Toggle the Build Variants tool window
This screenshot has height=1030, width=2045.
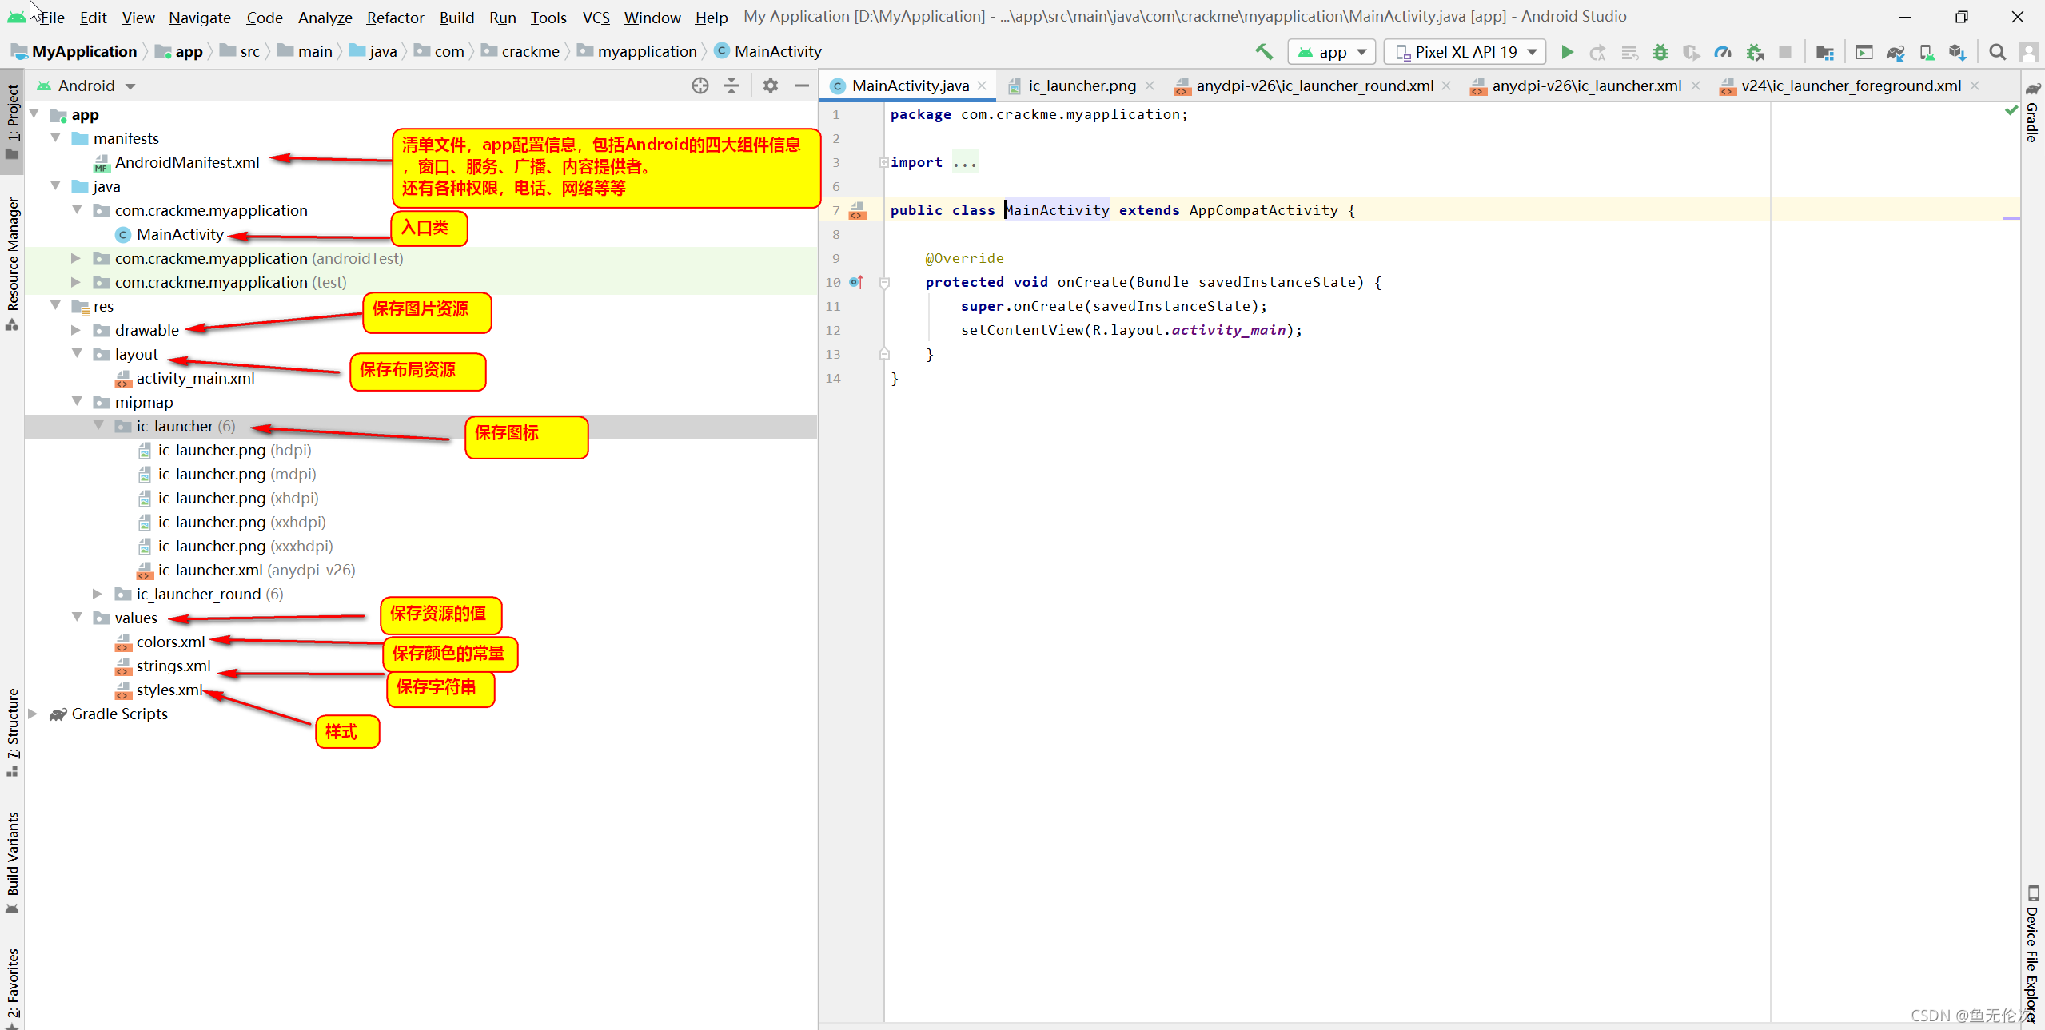13,862
